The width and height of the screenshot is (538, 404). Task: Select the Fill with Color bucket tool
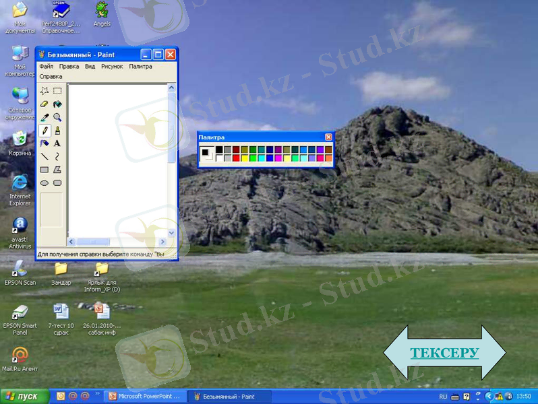click(x=57, y=104)
